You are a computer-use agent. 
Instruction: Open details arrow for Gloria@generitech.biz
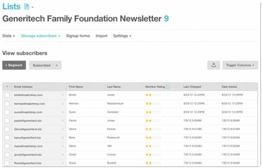(x=63, y=129)
